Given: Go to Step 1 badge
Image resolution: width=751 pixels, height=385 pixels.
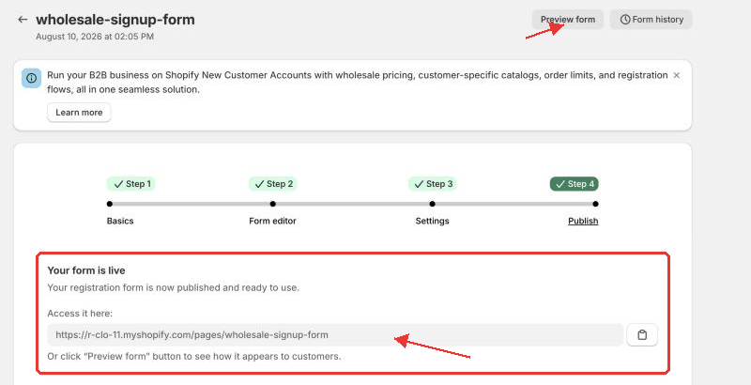Looking at the screenshot, I should (130, 184).
